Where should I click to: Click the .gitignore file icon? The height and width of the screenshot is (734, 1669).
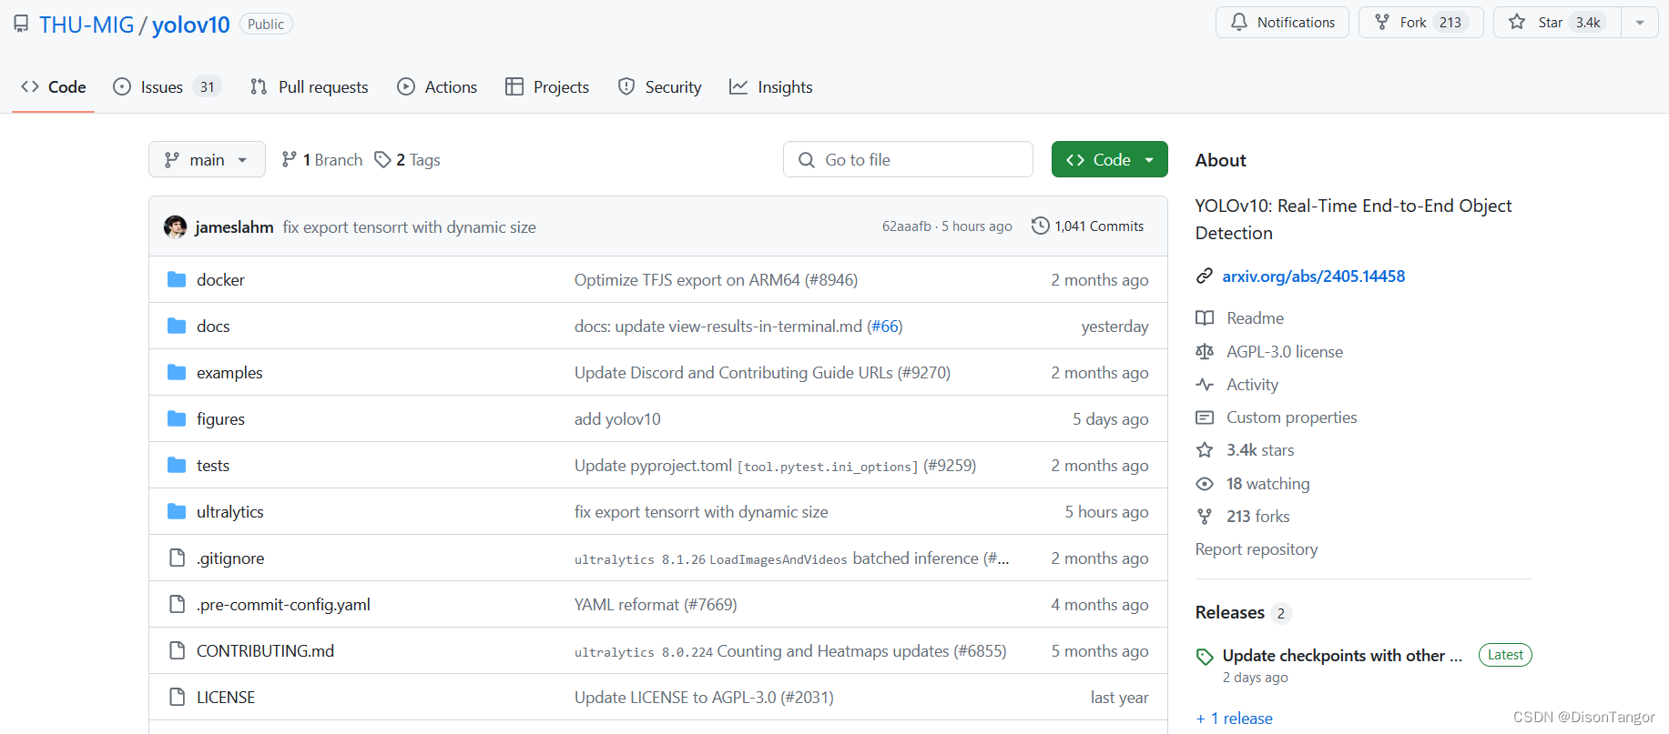tap(177, 558)
